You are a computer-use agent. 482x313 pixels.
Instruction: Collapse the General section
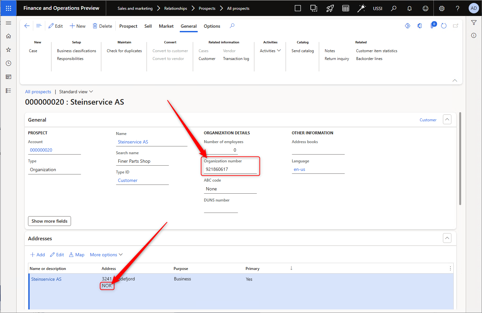point(447,120)
